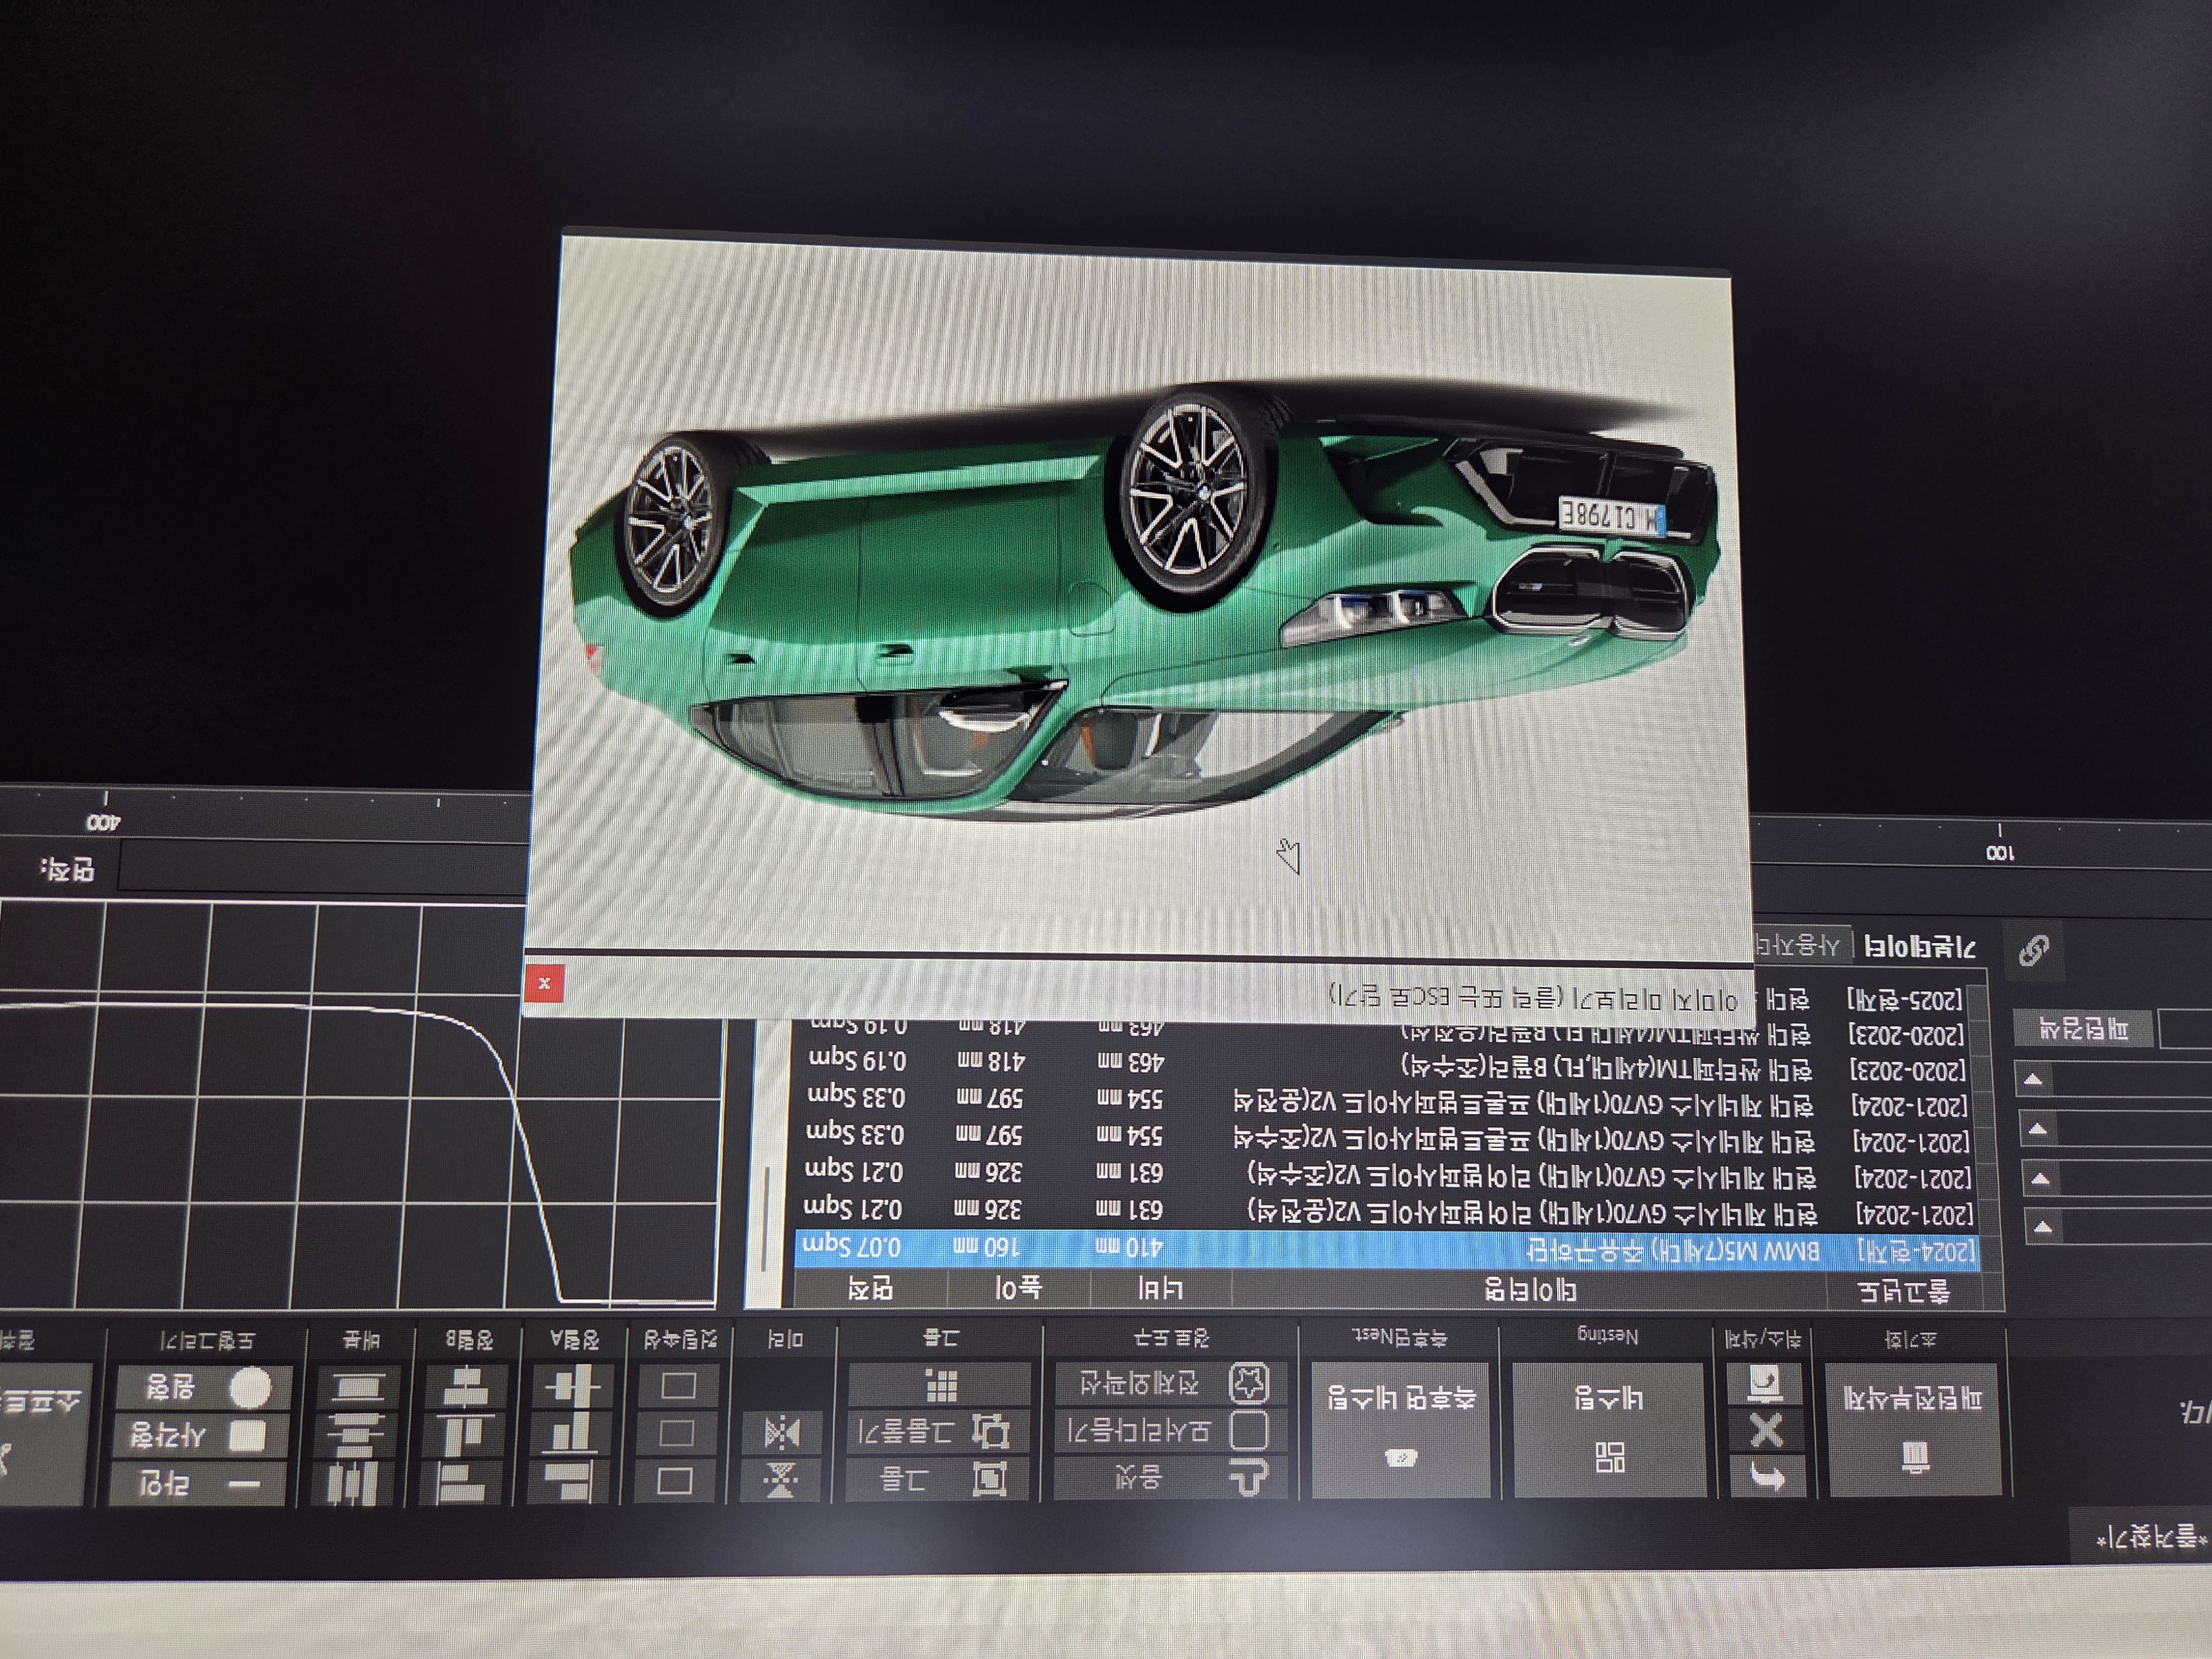
Task: Sort by the 데이터명 column header
Action: (1530, 1290)
